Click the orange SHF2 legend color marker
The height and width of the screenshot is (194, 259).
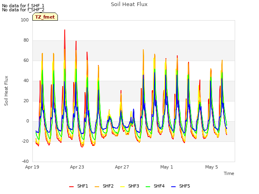(x=97, y=187)
